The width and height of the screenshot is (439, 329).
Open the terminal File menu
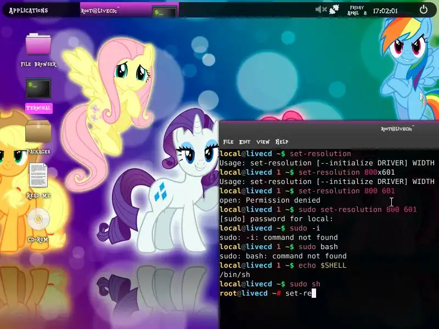pyautogui.click(x=228, y=142)
